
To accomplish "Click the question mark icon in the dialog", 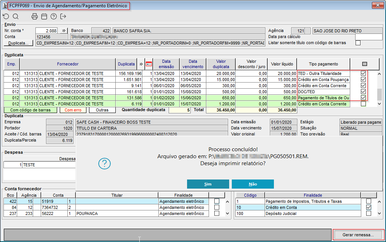I will coord(104,164).
